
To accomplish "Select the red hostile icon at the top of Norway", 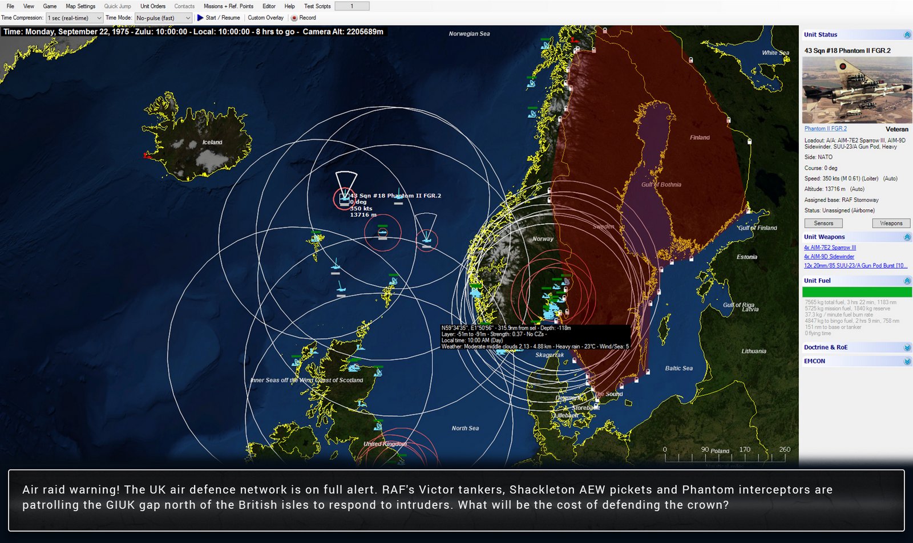I will click(575, 40).
